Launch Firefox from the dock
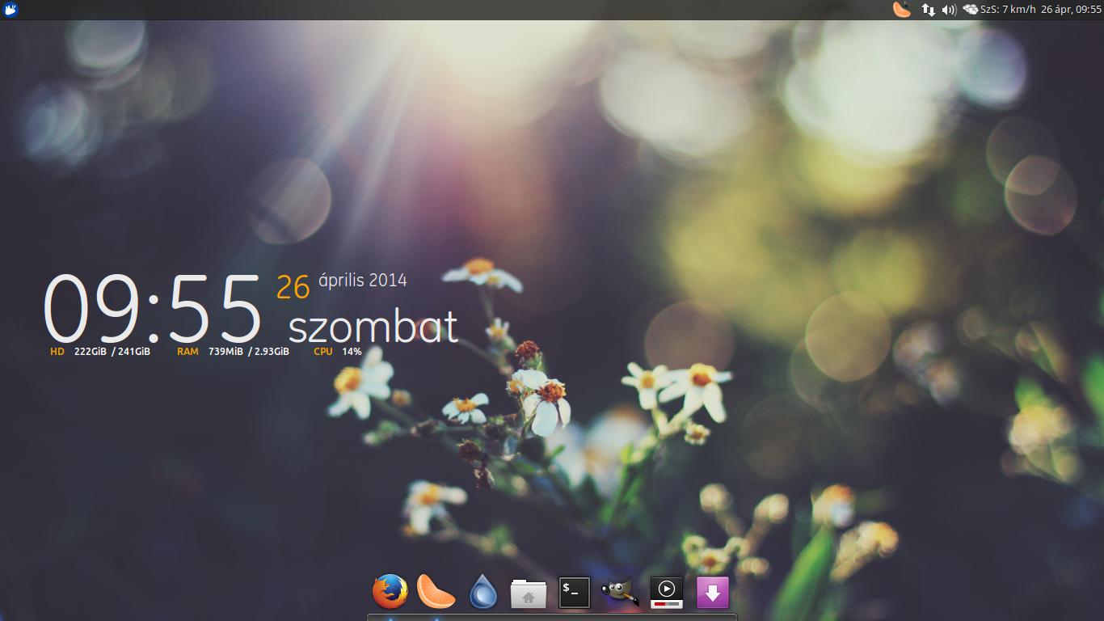Viewport: 1104px width, 621px height. coord(390,591)
